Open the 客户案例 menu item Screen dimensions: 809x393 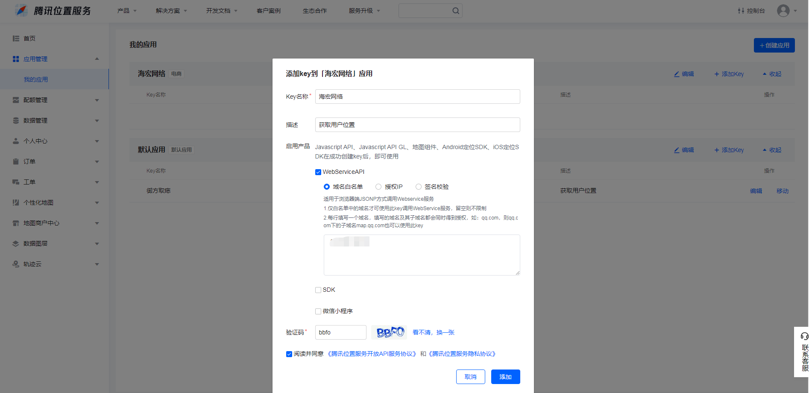pyautogui.click(x=269, y=11)
